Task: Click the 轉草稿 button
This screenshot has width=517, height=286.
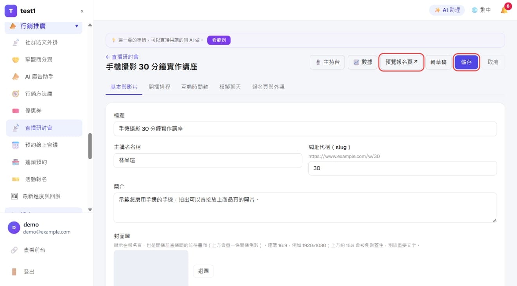Action: coord(438,62)
